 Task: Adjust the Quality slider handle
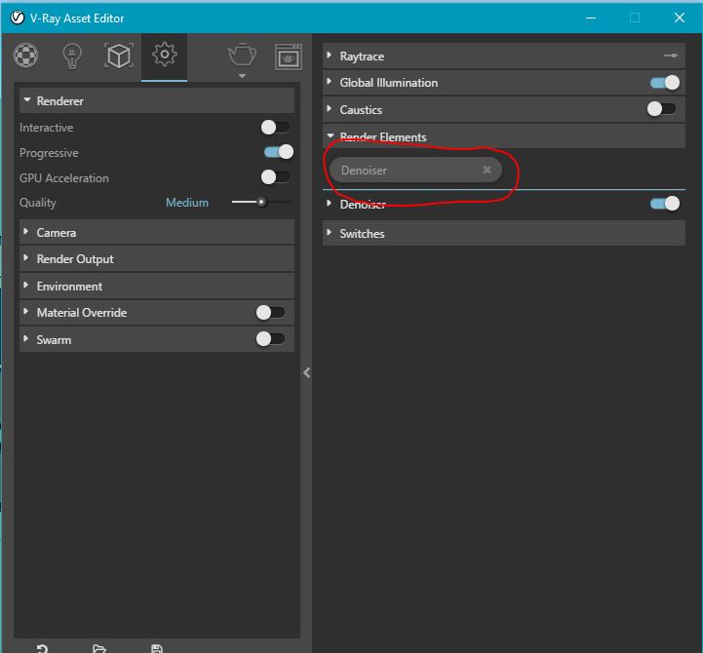click(261, 202)
